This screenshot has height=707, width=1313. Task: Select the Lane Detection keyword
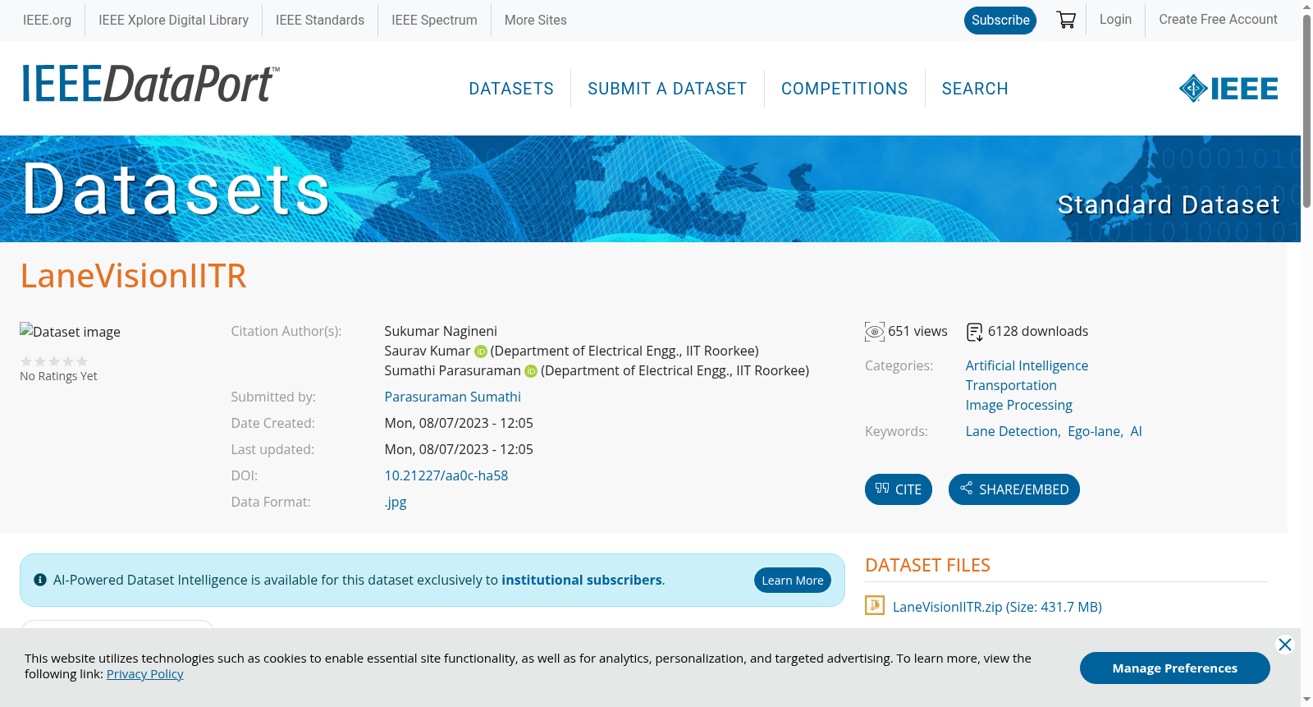click(1012, 432)
